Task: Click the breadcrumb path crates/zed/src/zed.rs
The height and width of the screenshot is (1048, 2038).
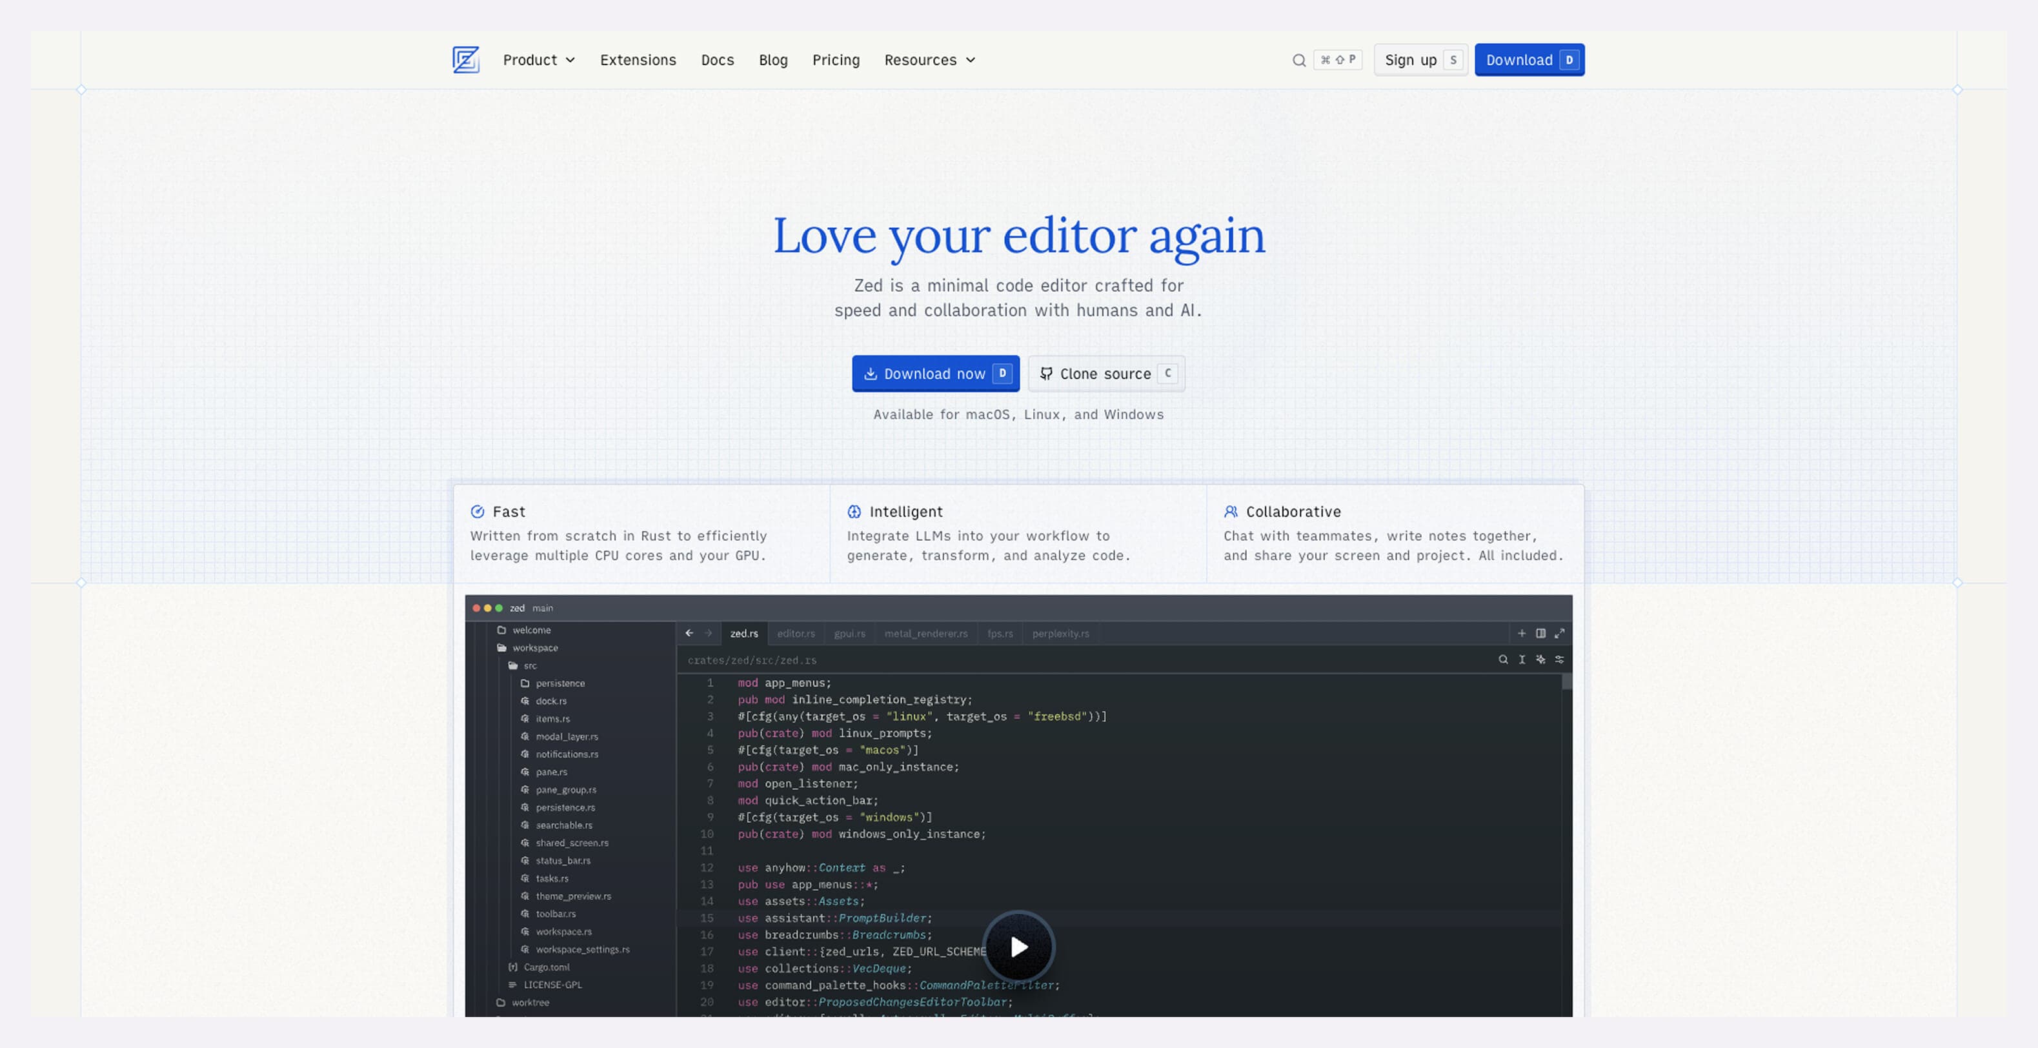Action: (752, 660)
